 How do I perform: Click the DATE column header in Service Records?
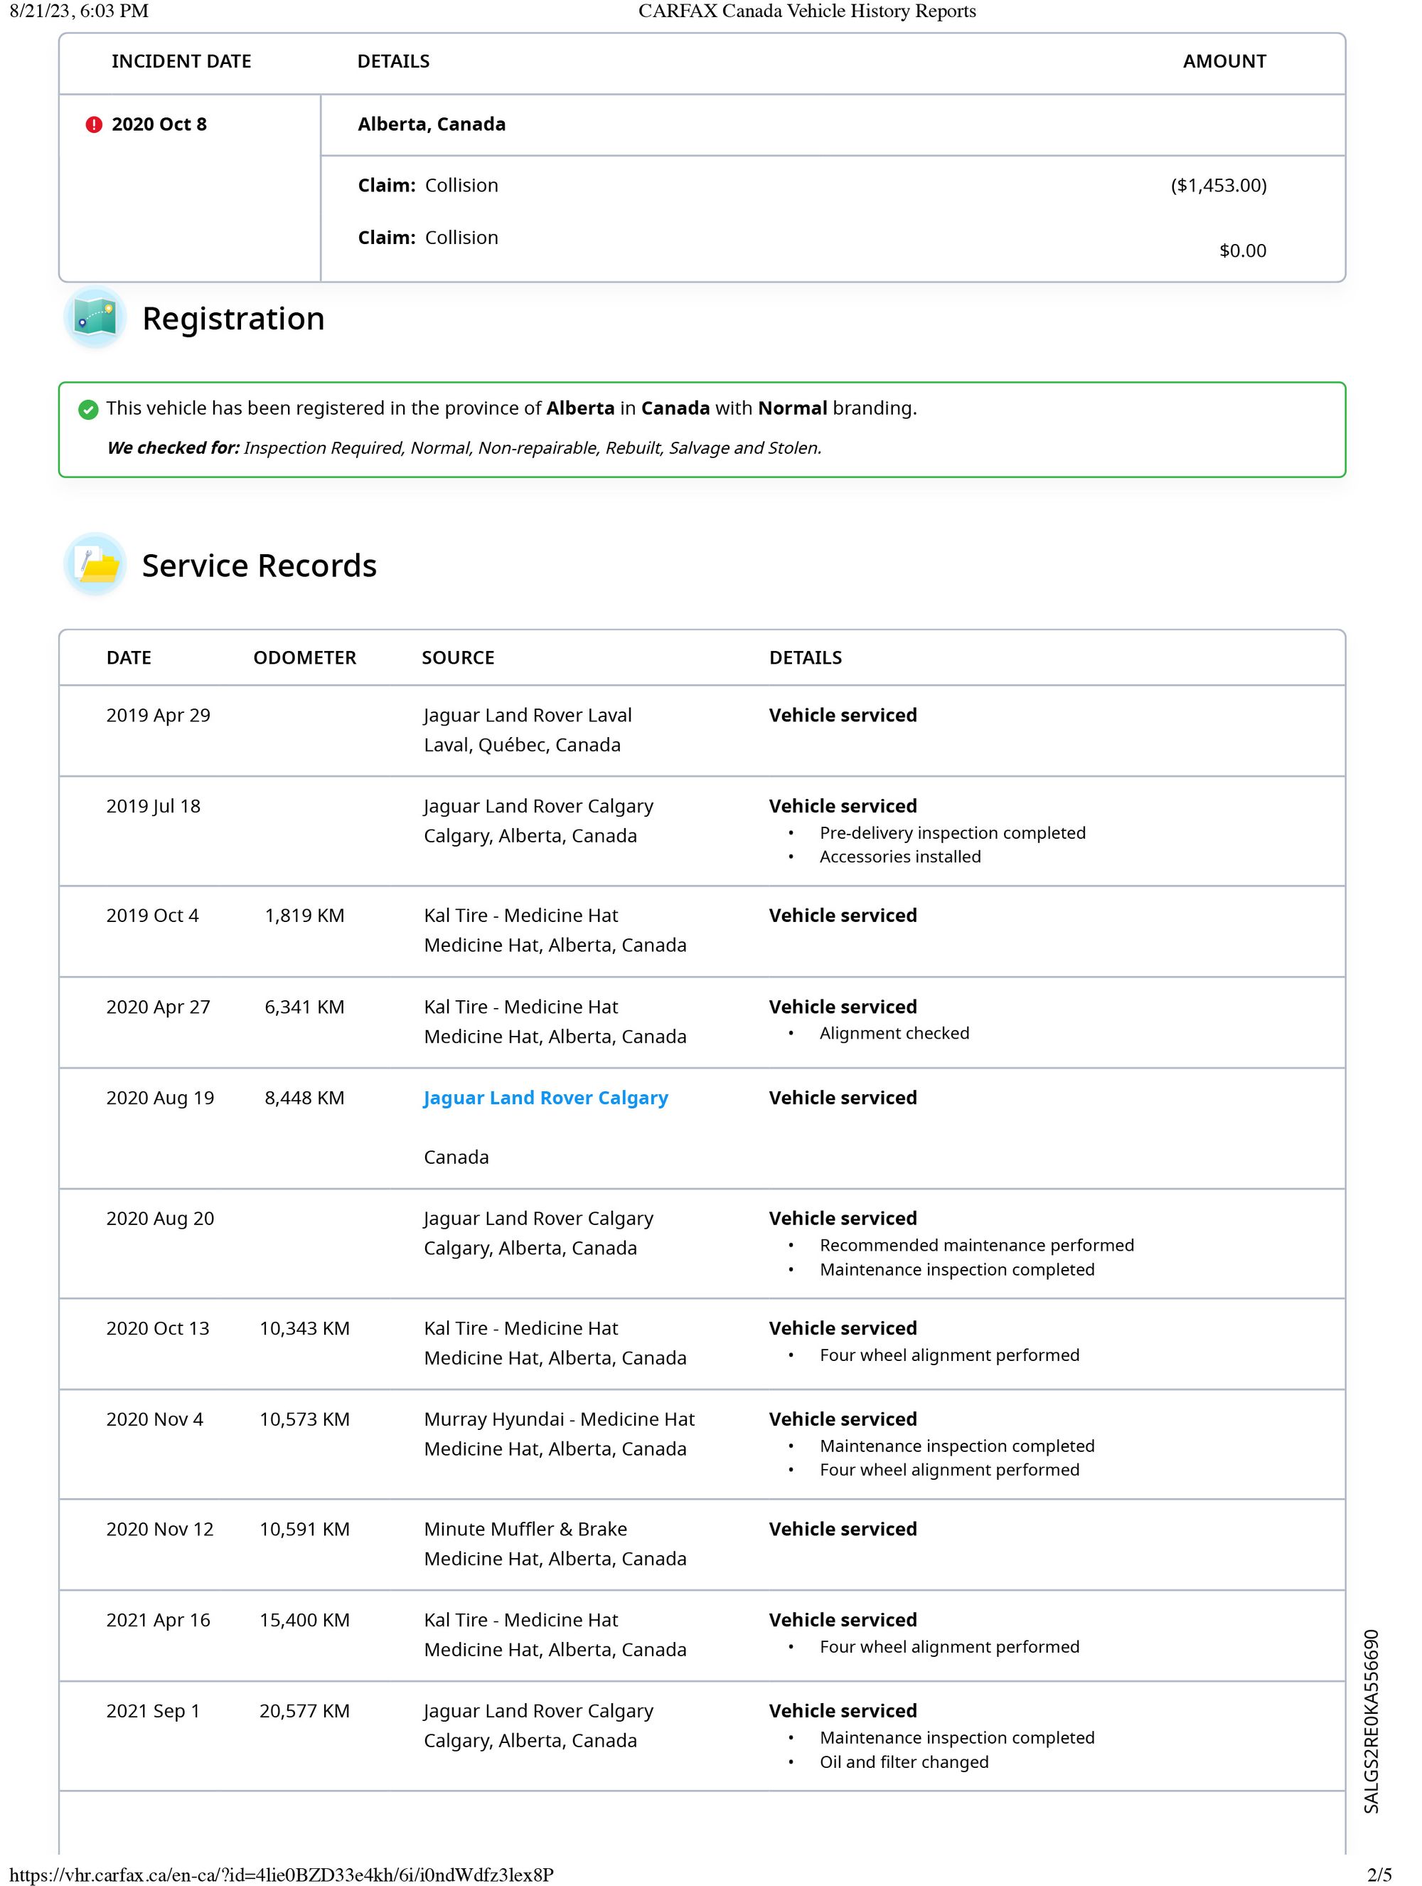click(129, 657)
